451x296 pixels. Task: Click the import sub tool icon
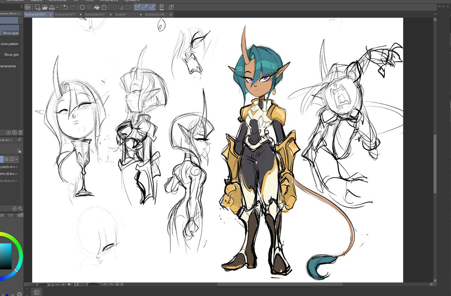9,133
